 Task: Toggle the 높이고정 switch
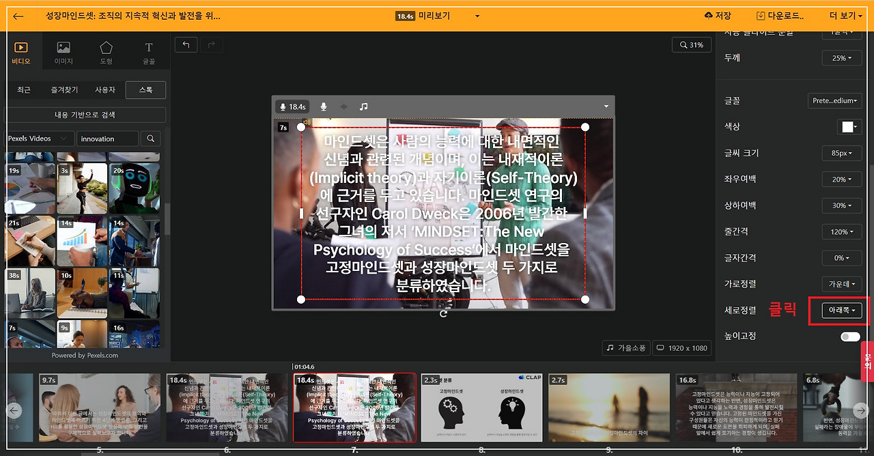pos(850,337)
